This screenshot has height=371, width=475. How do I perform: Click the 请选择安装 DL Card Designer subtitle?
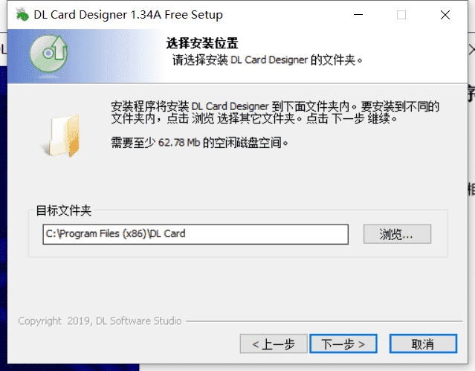267,60
